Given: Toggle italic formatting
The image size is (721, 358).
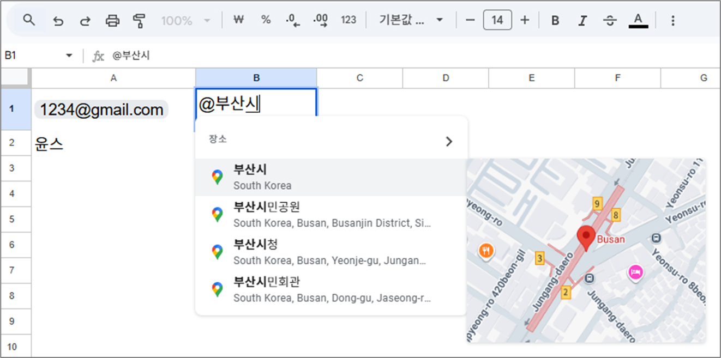Looking at the screenshot, I should [582, 21].
